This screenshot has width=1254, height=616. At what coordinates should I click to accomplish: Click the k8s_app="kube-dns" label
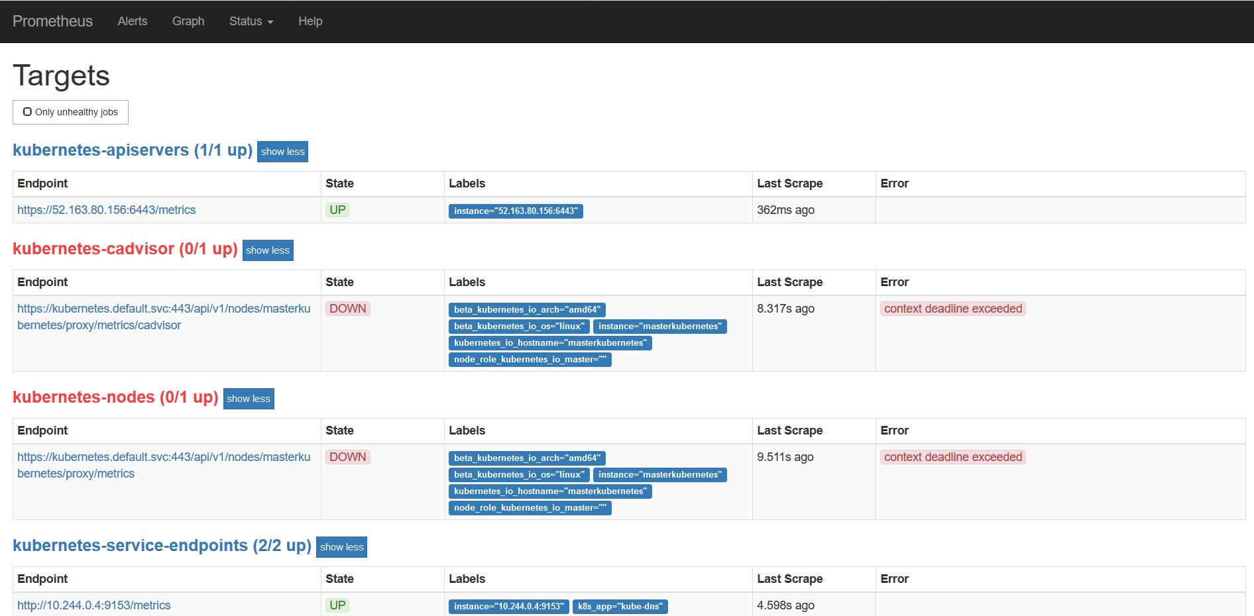coord(620,606)
